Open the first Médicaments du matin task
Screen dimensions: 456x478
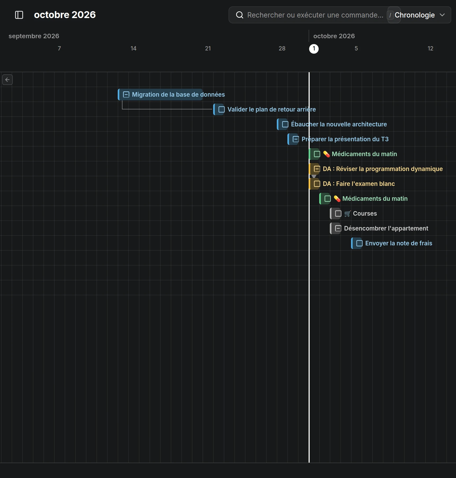click(x=364, y=154)
